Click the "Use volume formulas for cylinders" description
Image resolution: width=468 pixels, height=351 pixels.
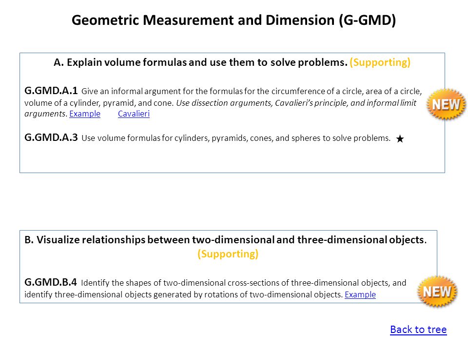click(x=236, y=138)
